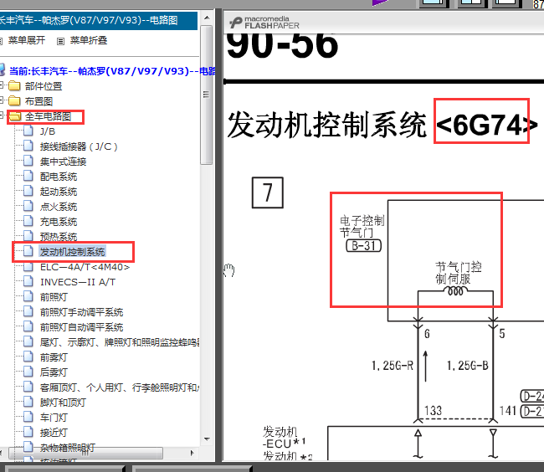
Task: Open ELC—4A/T<4M40> document
Action: coord(85,267)
